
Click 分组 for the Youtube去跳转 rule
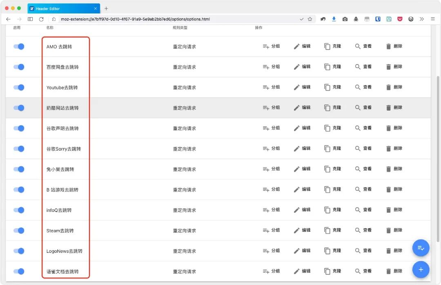pos(271,87)
